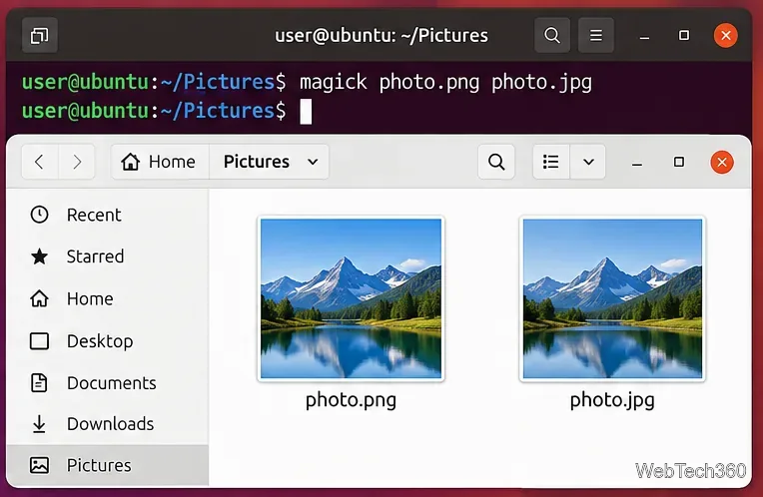Click Home text in the path bar

172,162
